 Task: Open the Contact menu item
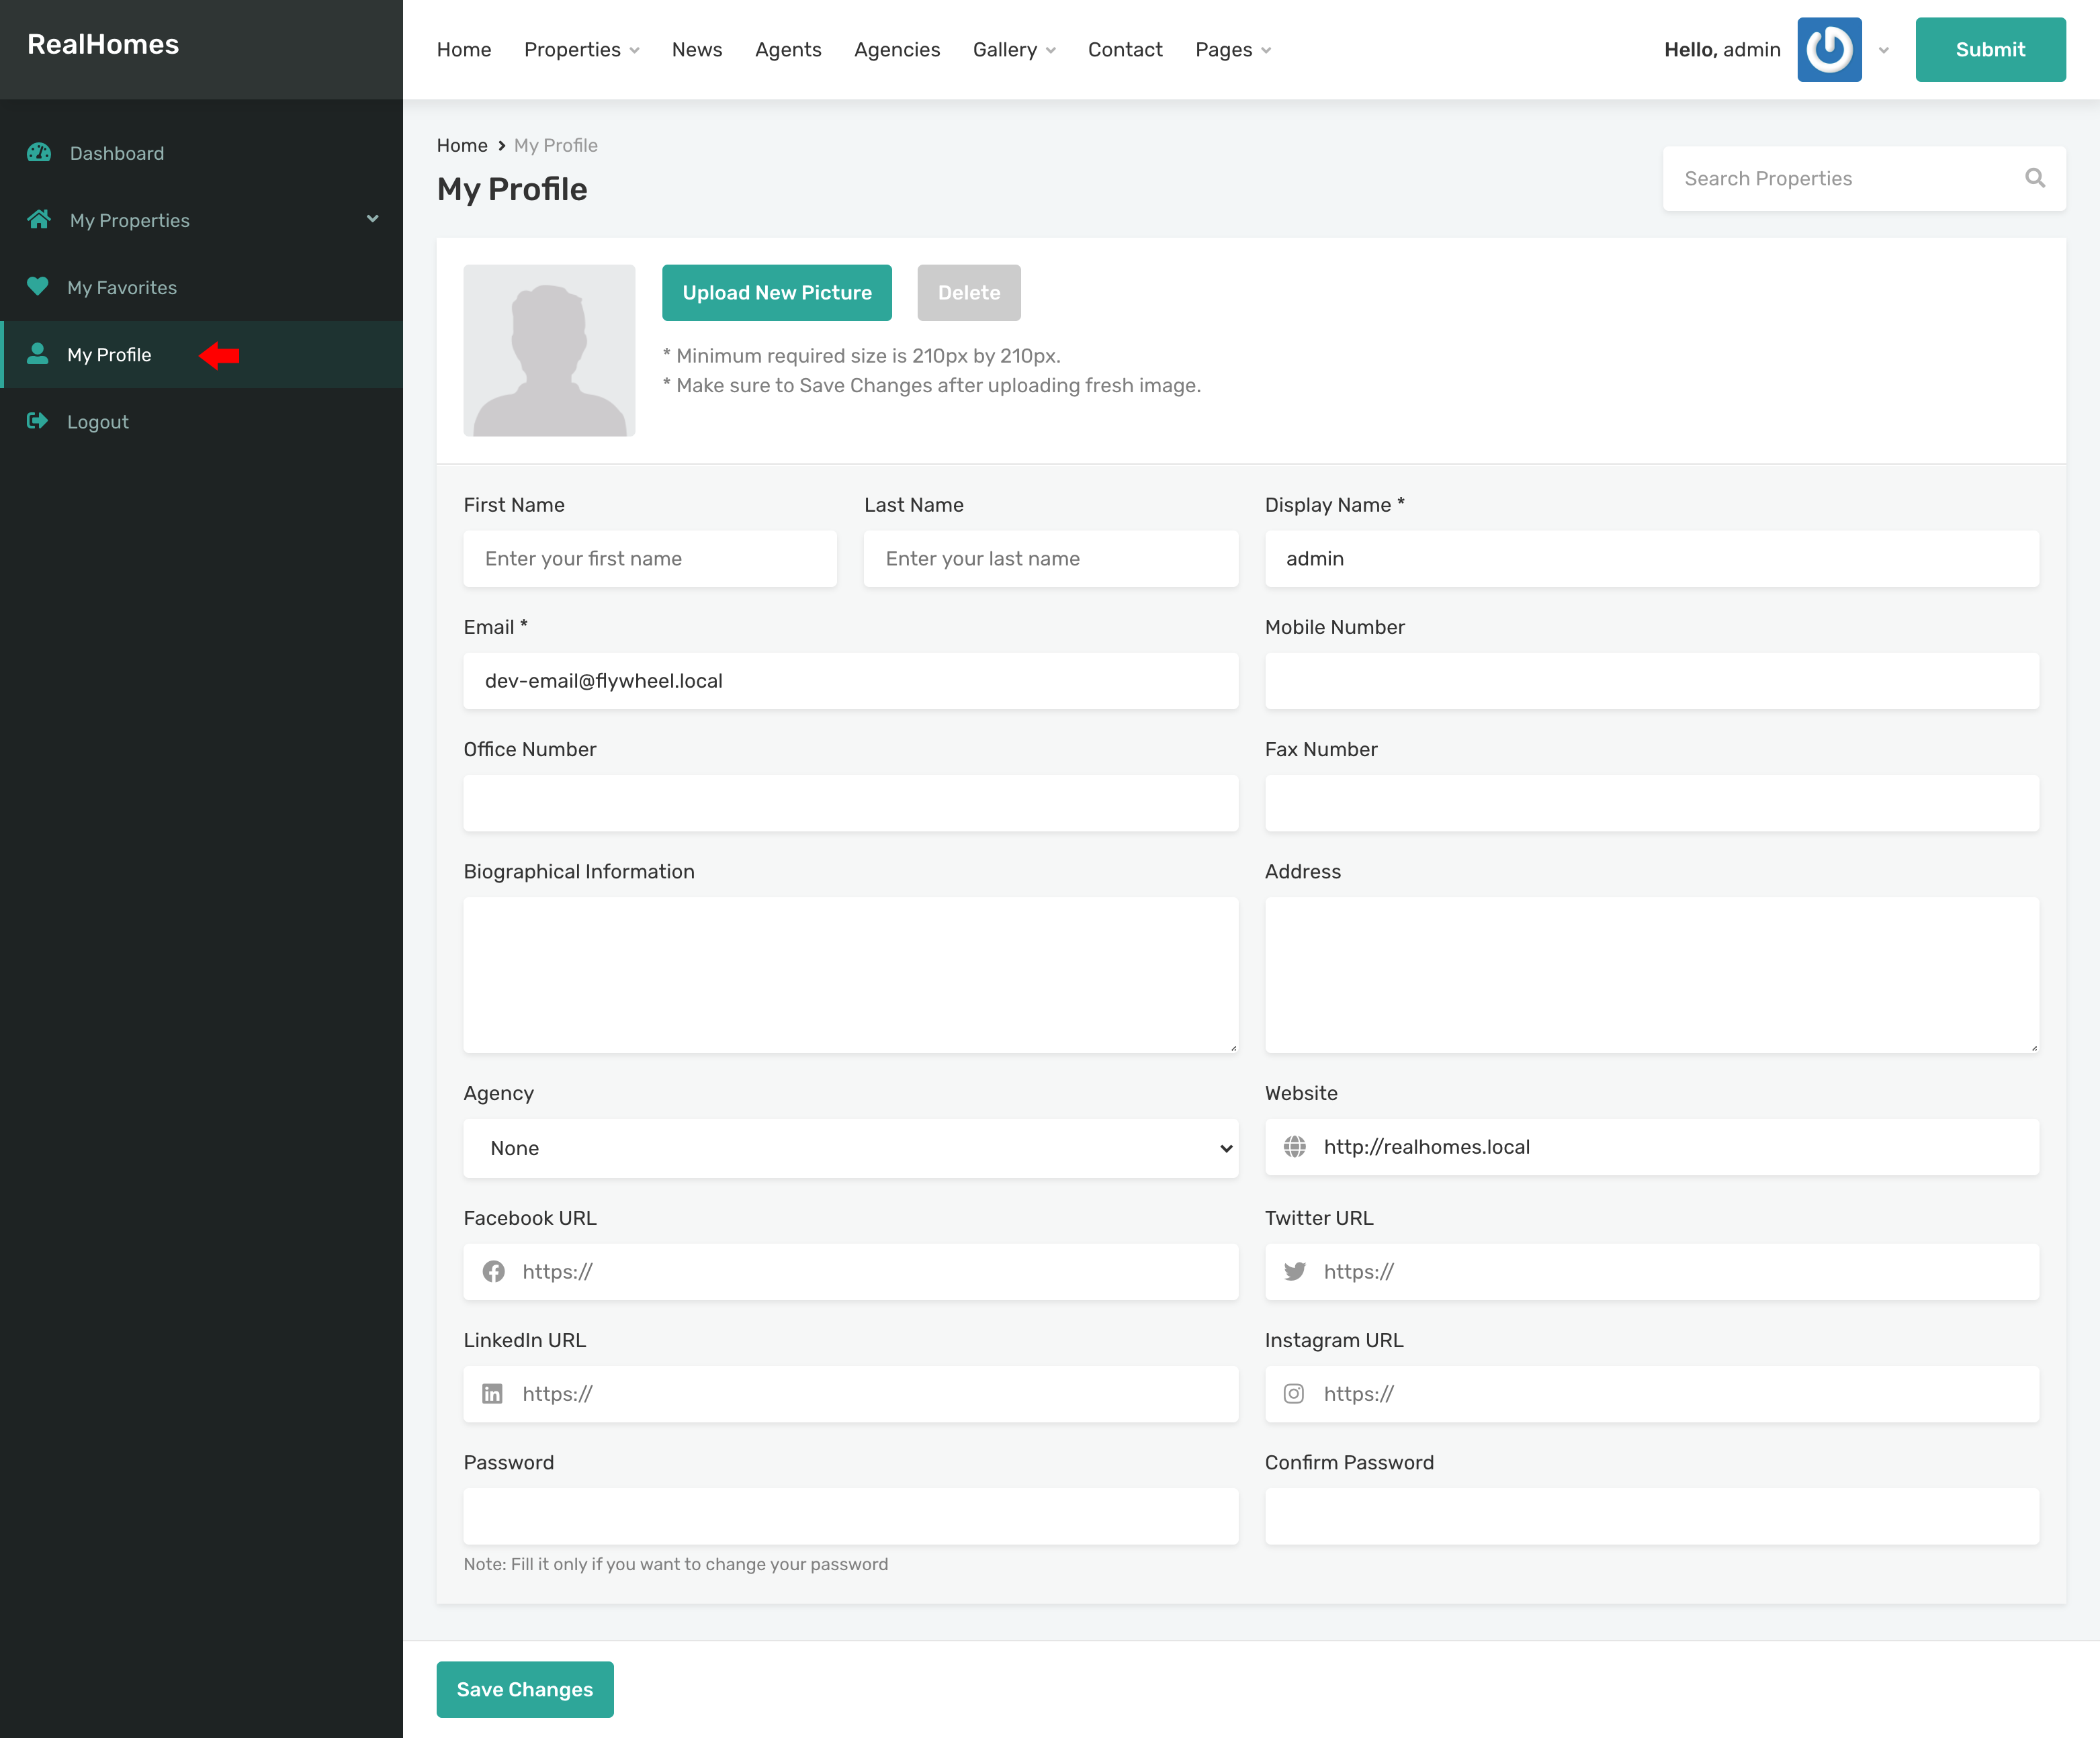pos(1125,50)
